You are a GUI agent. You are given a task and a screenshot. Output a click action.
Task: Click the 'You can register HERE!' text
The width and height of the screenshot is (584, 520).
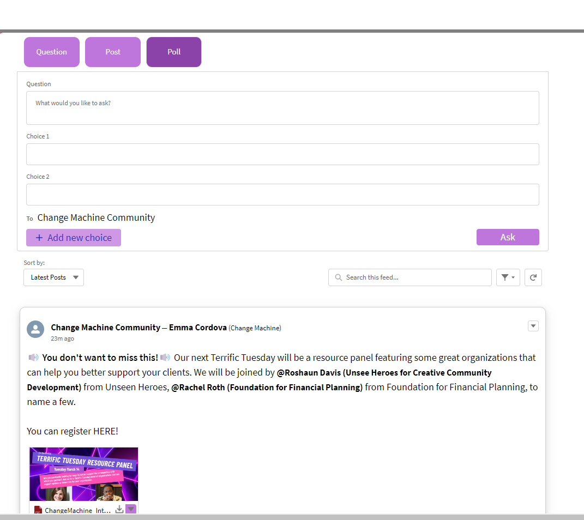[73, 431]
